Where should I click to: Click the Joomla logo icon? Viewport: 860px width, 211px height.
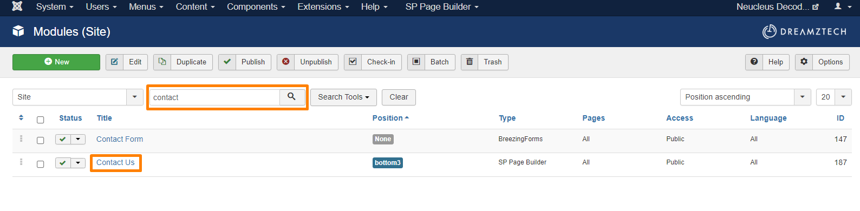[17, 6]
